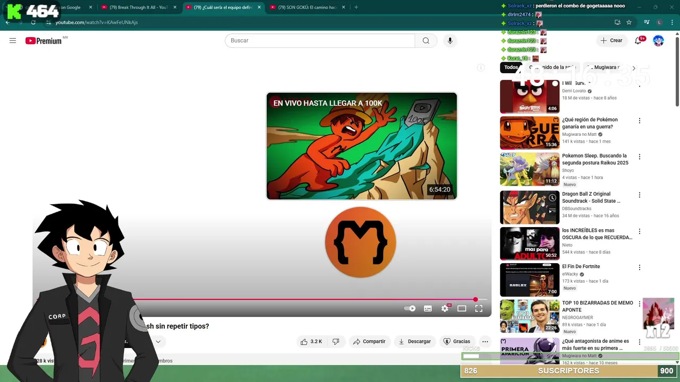Click the search magnifier button
Image resolution: width=680 pixels, height=382 pixels.
click(426, 41)
